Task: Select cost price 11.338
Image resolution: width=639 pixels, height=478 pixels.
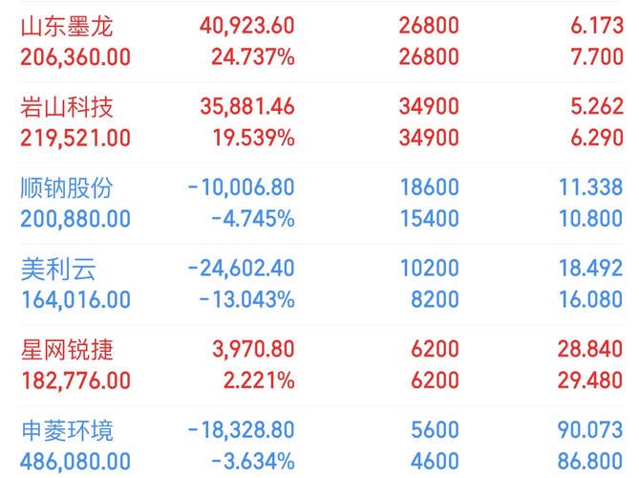Action: click(590, 187)
